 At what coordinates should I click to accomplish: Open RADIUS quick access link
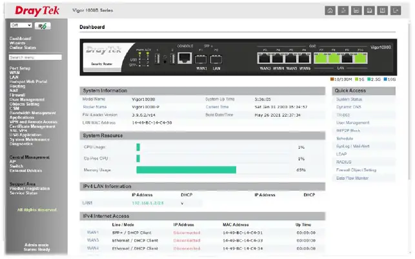(343, 162)
